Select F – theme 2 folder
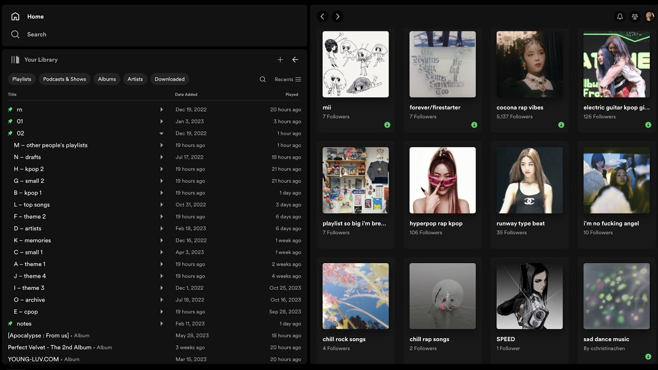The image size is (658, 370). pyautogui.click(x=154, y=217)
